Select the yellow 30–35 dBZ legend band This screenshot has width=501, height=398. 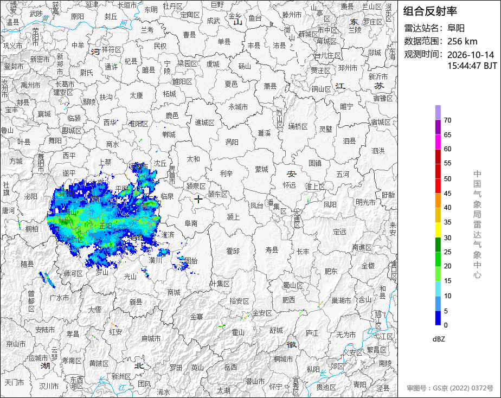438,230
